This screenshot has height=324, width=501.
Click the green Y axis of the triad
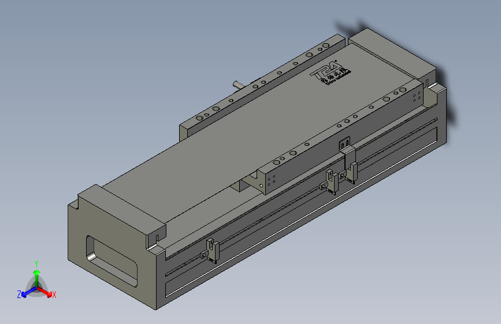(37, 277)
